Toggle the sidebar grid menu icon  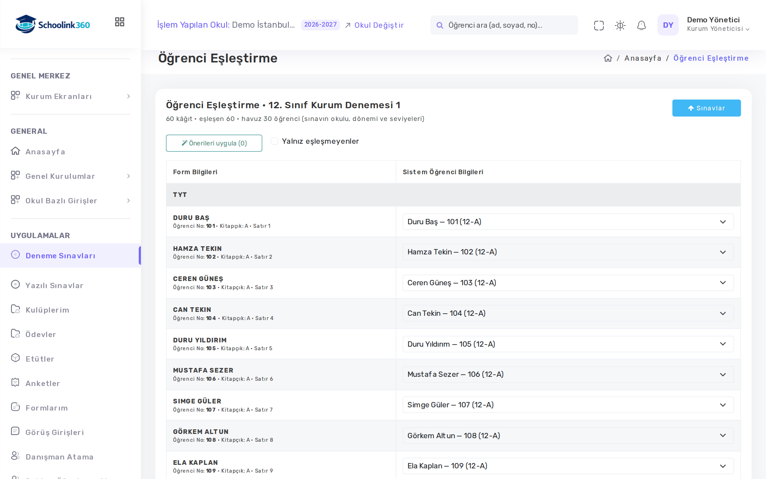pos(120,22)
